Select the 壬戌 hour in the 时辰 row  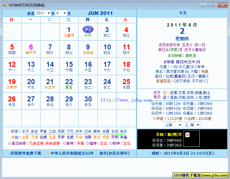click(115, 131)
